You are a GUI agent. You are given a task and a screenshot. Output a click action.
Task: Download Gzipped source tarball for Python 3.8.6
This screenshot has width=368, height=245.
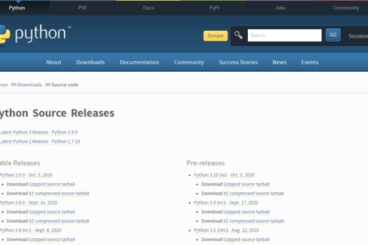pos(52,212)
